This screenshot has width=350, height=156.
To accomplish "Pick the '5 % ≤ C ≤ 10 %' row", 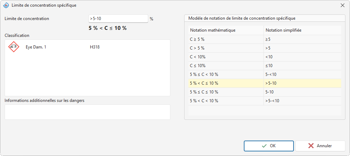I will [x=265, y=92].
